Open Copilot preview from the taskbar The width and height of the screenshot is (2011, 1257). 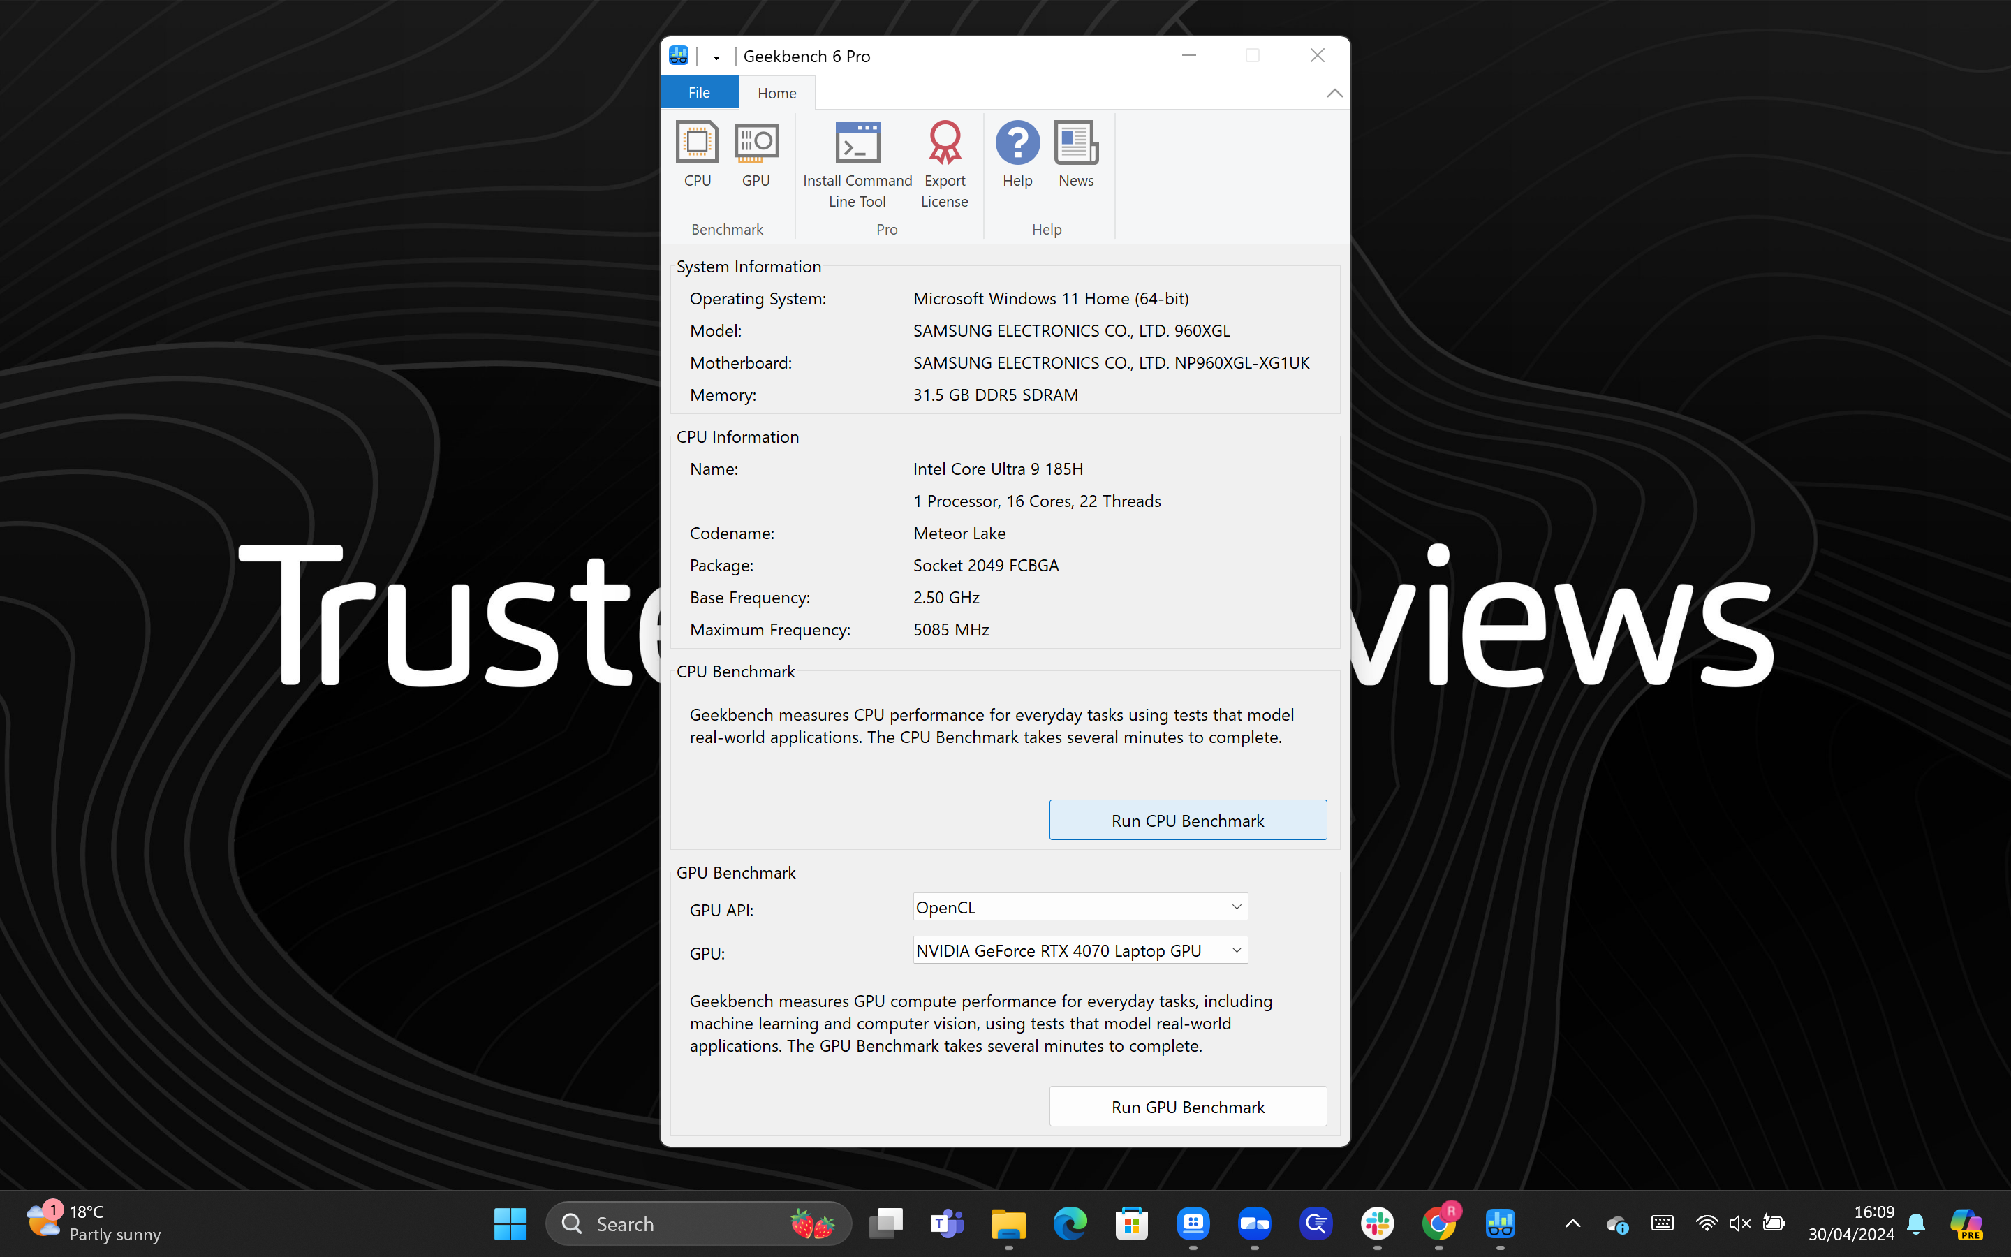point(1966,1223)
